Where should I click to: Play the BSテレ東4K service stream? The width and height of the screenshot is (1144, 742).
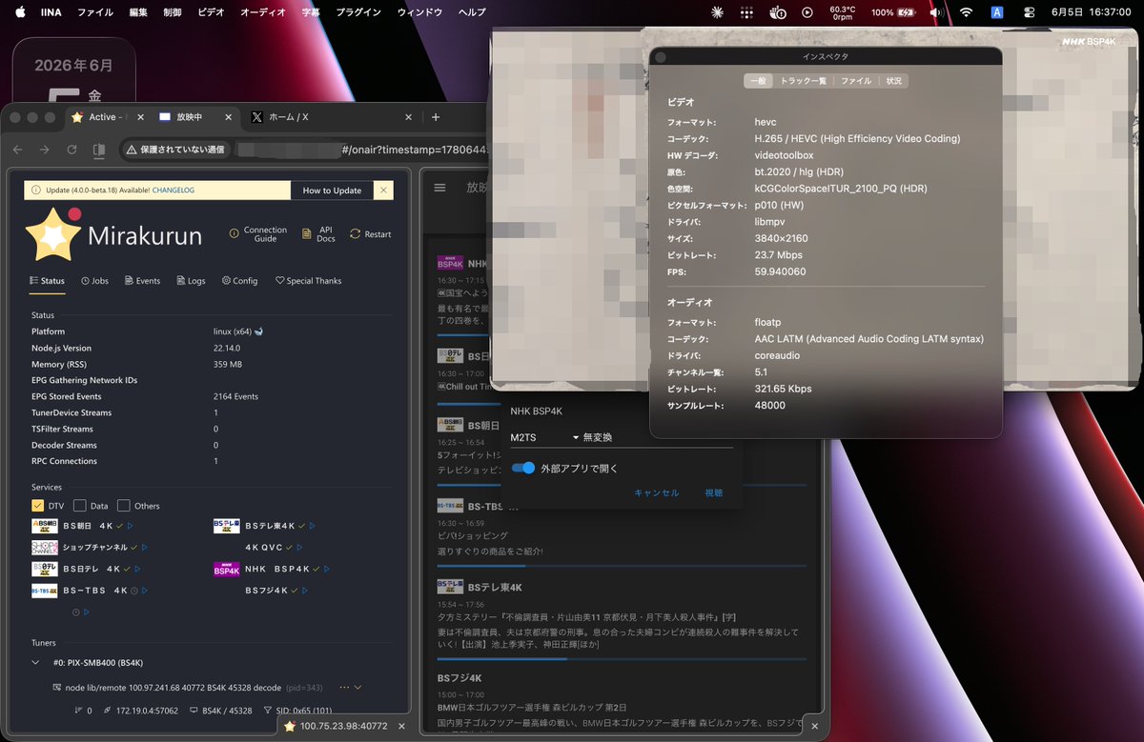pyautogui.click(x=312, y=526)
